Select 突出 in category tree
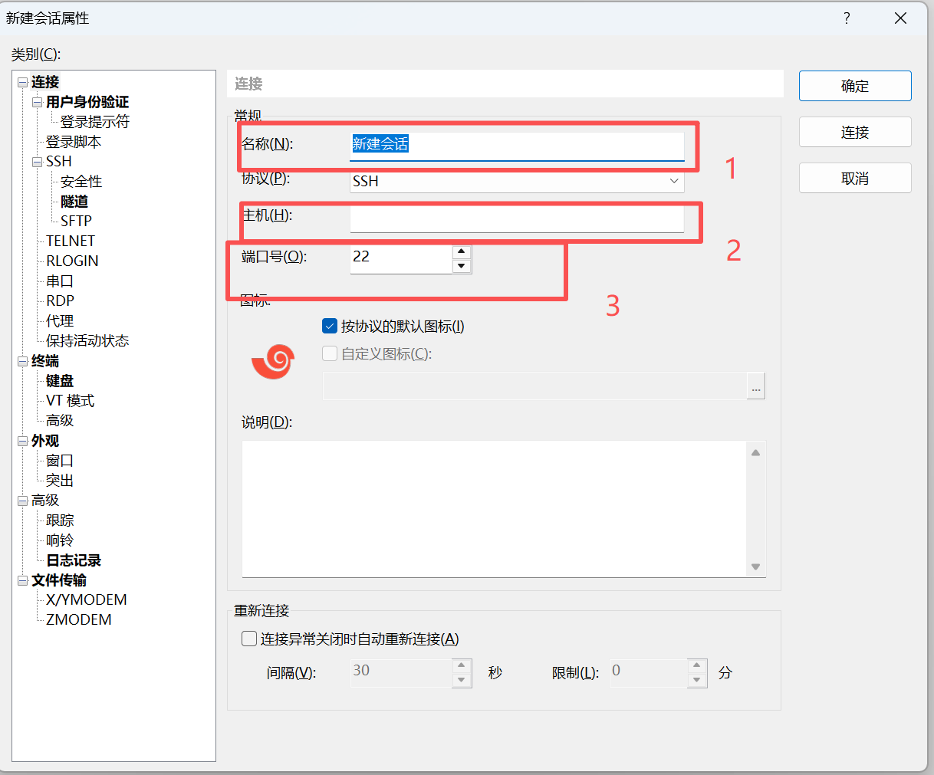The width and height of the screenshot is (934, 775). tap(60, 481)
